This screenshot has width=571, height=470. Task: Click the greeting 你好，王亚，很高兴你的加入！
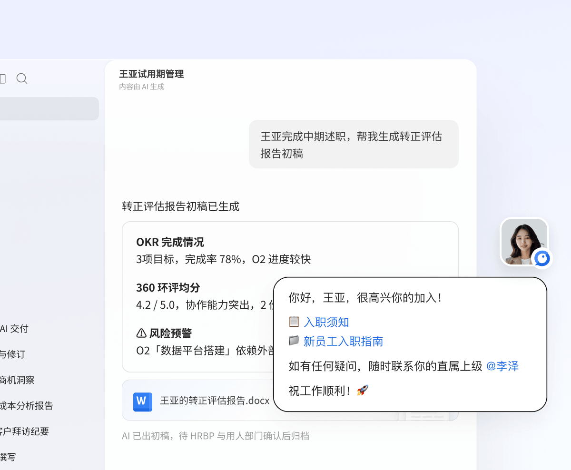pyautogui.click(x=366, y=298)
